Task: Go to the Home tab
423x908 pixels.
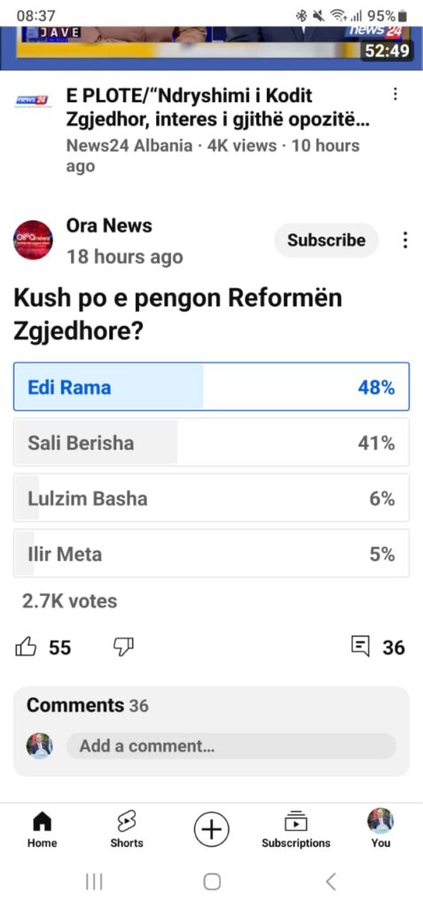Action: [43, 829]
